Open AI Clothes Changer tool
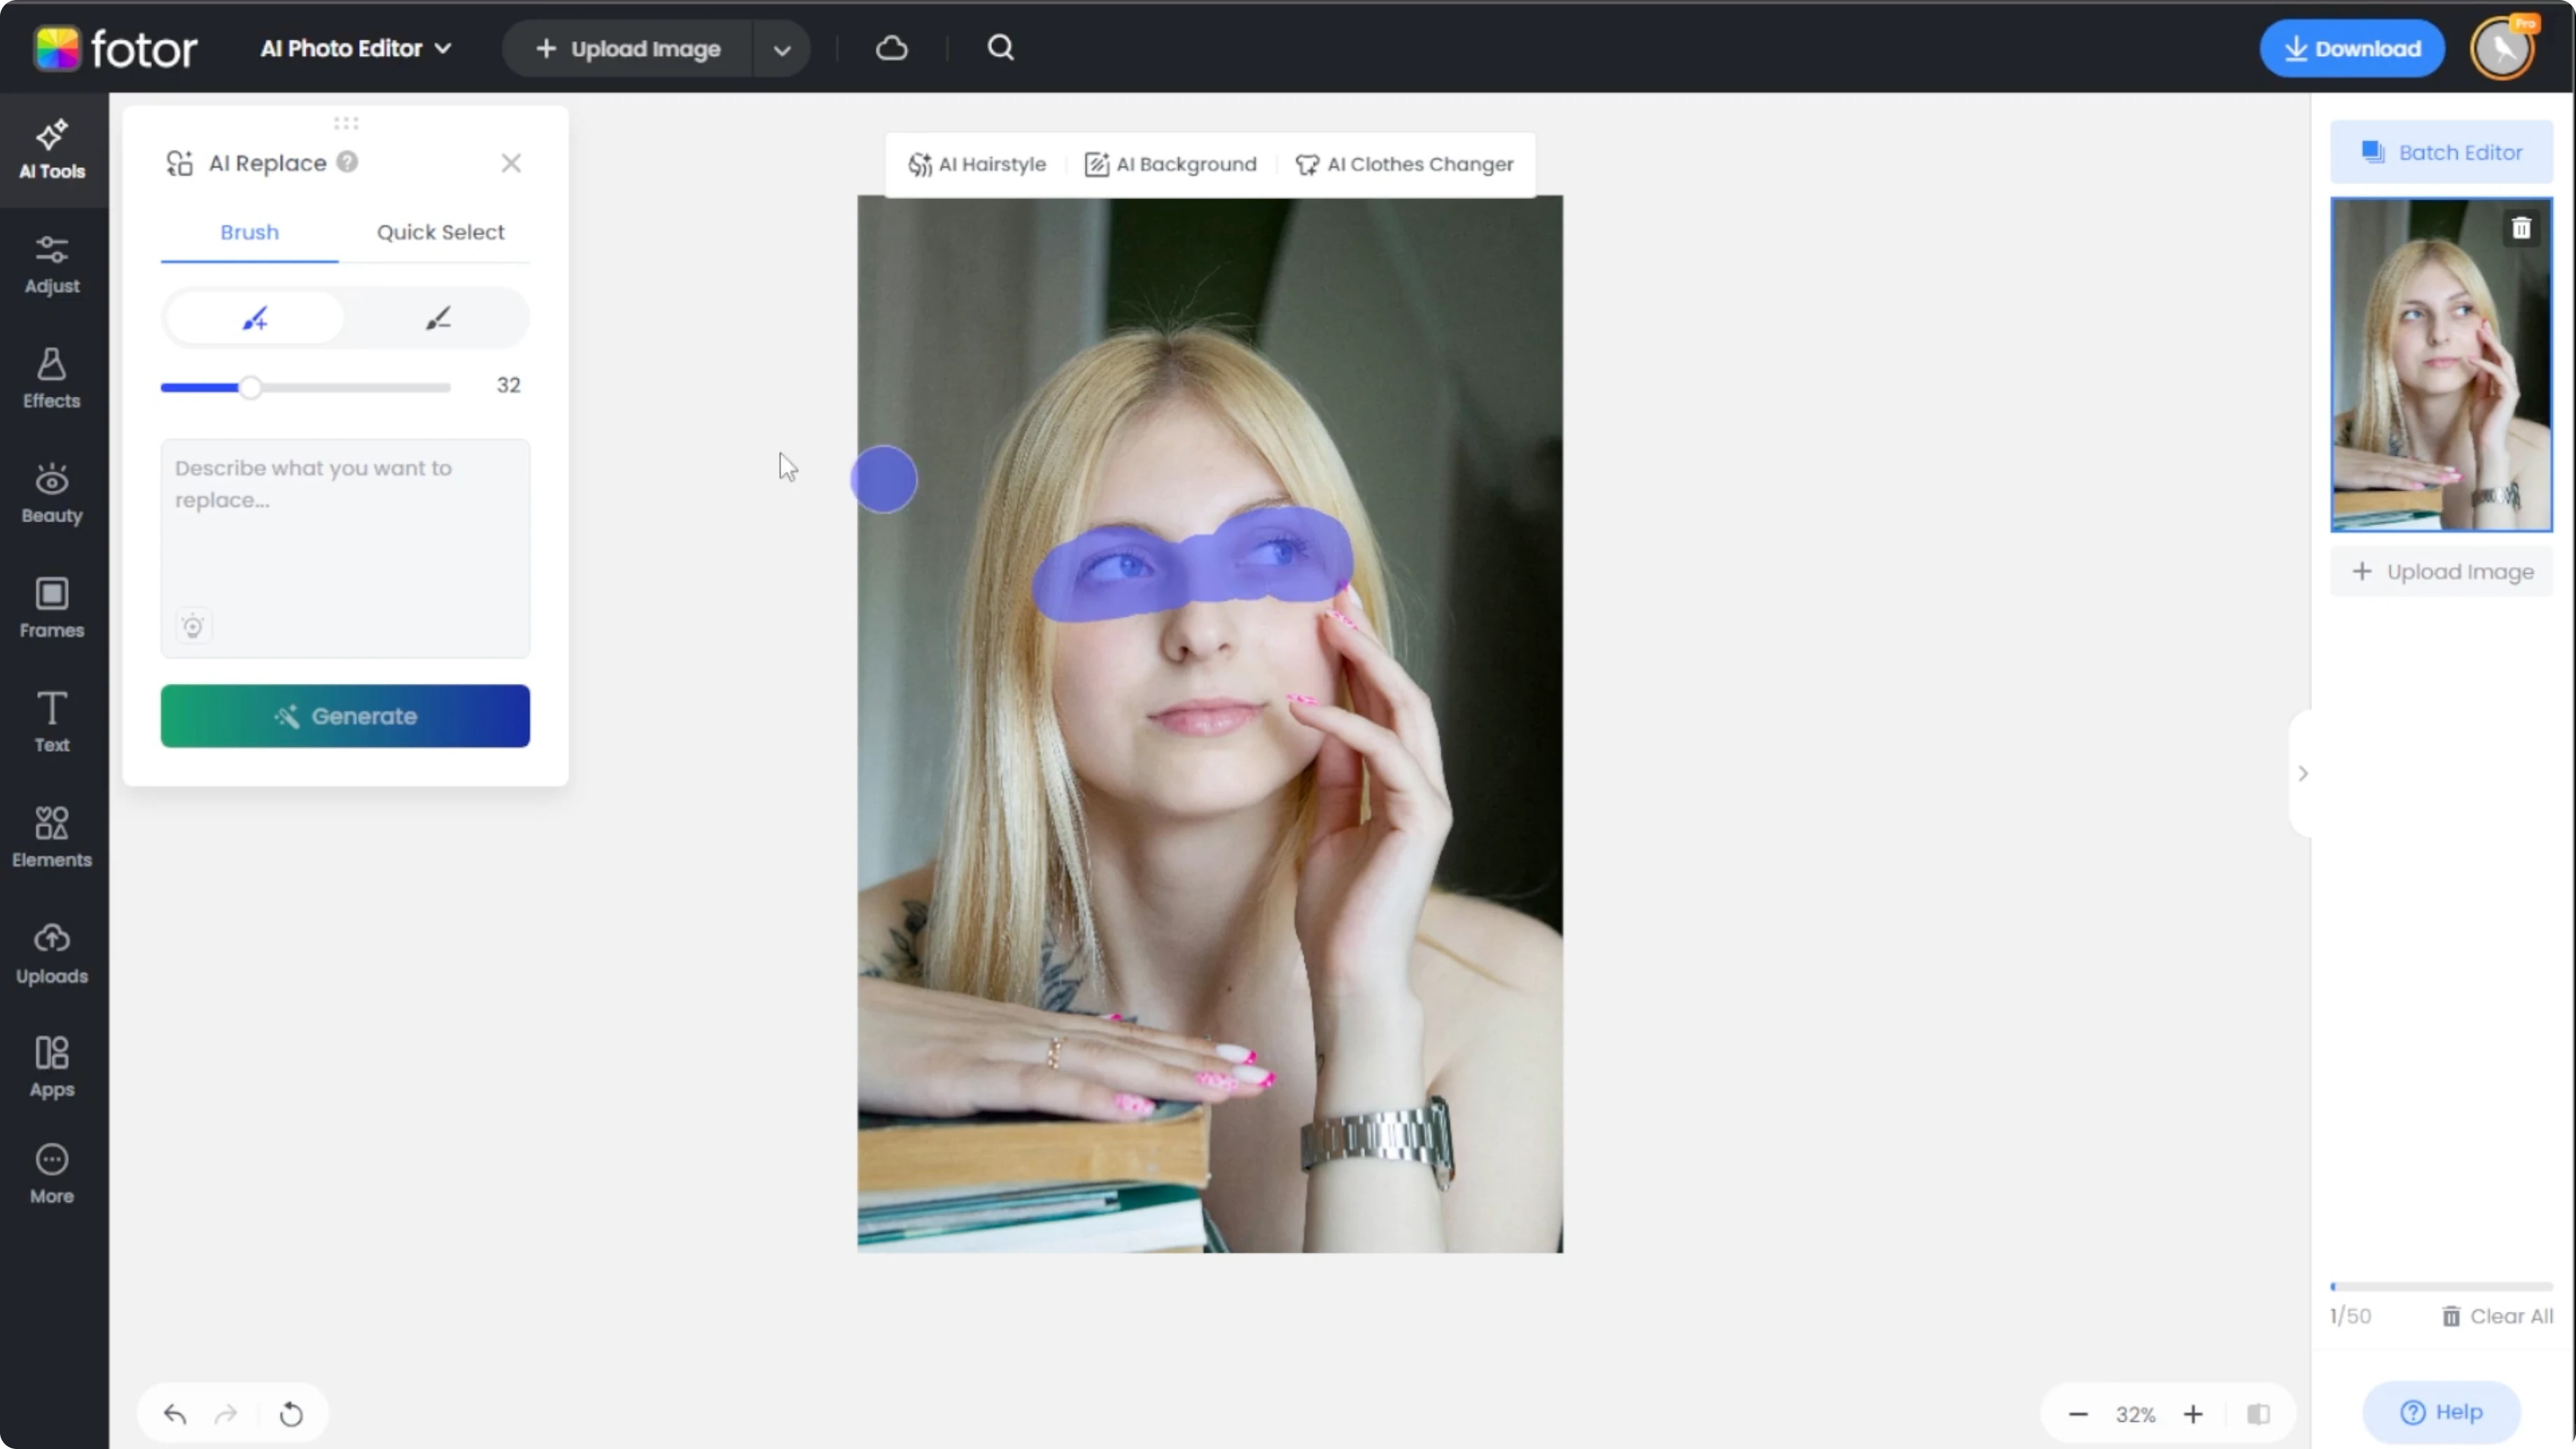 1404,164
